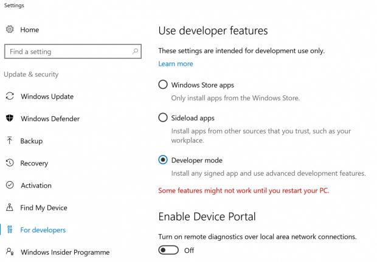Click the Find My Device person icon
Viewport: 377px width, 262px height.
point(10,208)
